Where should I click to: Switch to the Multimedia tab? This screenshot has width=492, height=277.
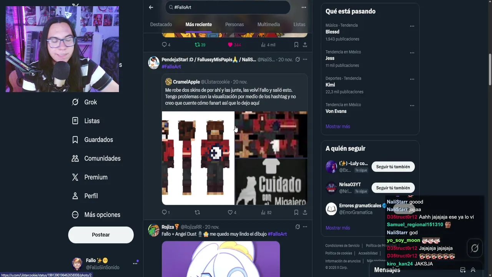tap(269, 24)
